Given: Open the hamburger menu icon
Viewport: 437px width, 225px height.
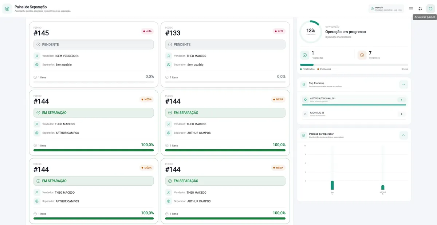Looking at the screenshot, I should 411,9.
